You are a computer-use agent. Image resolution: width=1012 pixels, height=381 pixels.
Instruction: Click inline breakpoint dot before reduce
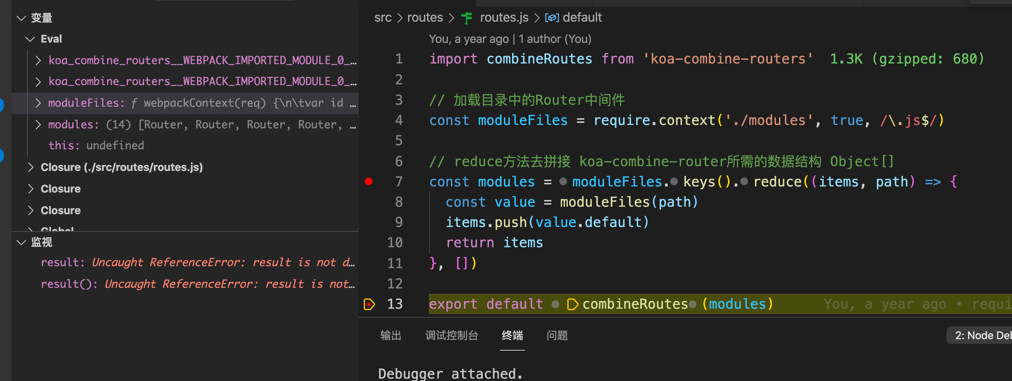click(744, 181)
